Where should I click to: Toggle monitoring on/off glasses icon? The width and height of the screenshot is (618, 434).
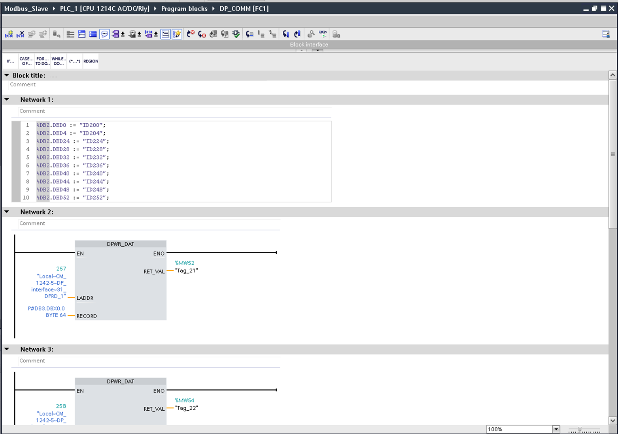point(323,34)
